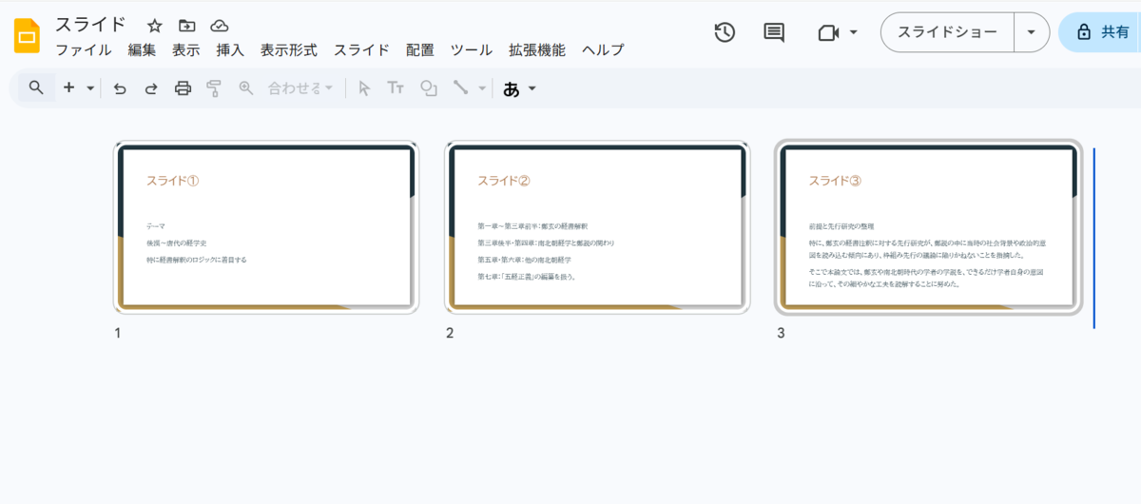Move the presentation using the folder icon
This screenshot has height=504, width=1141.
[x=186, y=26]
